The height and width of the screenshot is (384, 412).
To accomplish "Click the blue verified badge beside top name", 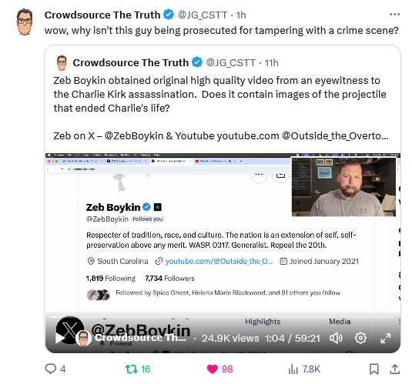I will [x=169, y=15].
